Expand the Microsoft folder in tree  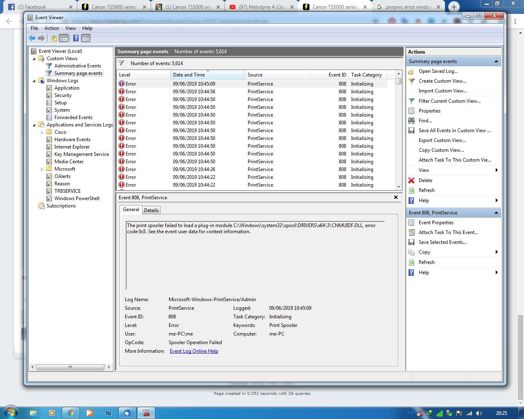42,169
